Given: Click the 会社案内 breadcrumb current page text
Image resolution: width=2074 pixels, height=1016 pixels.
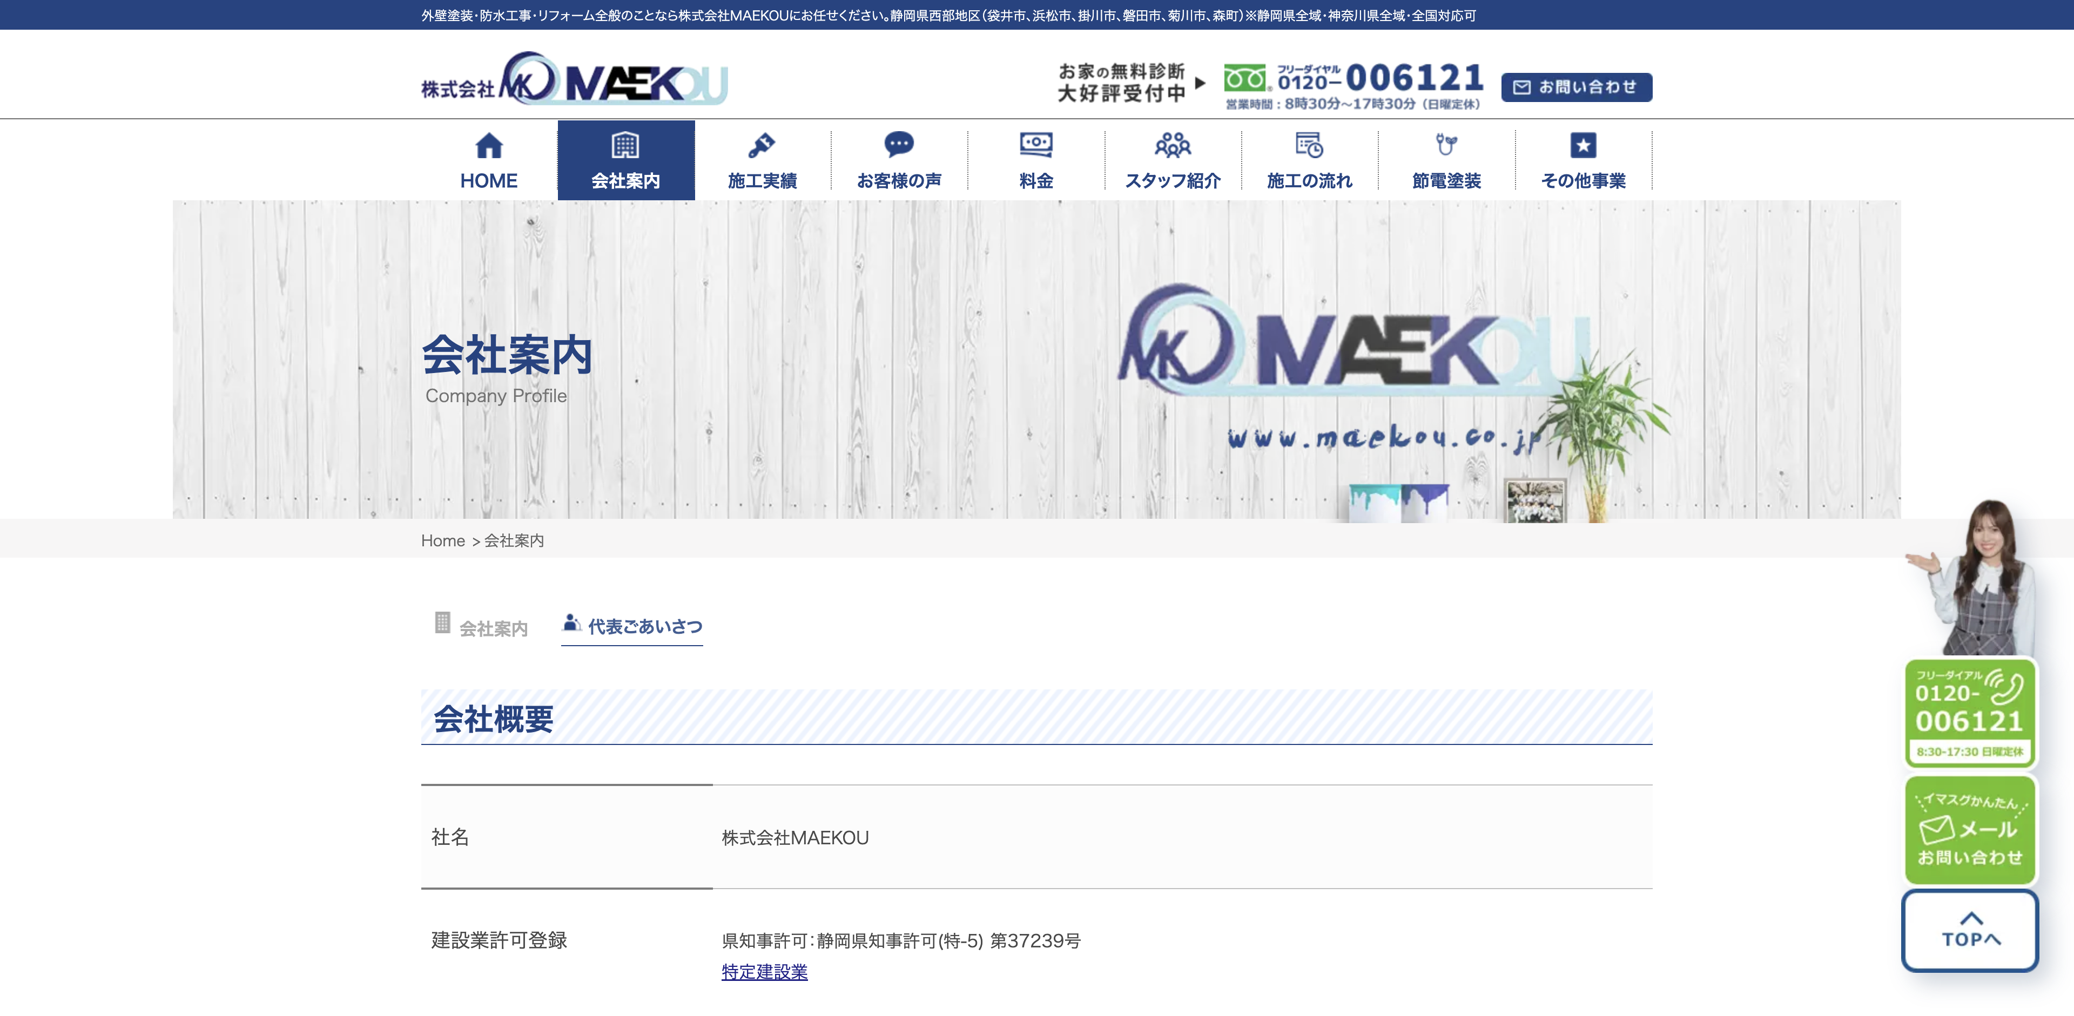Looking at the screenshot, I should pos(514,540).
